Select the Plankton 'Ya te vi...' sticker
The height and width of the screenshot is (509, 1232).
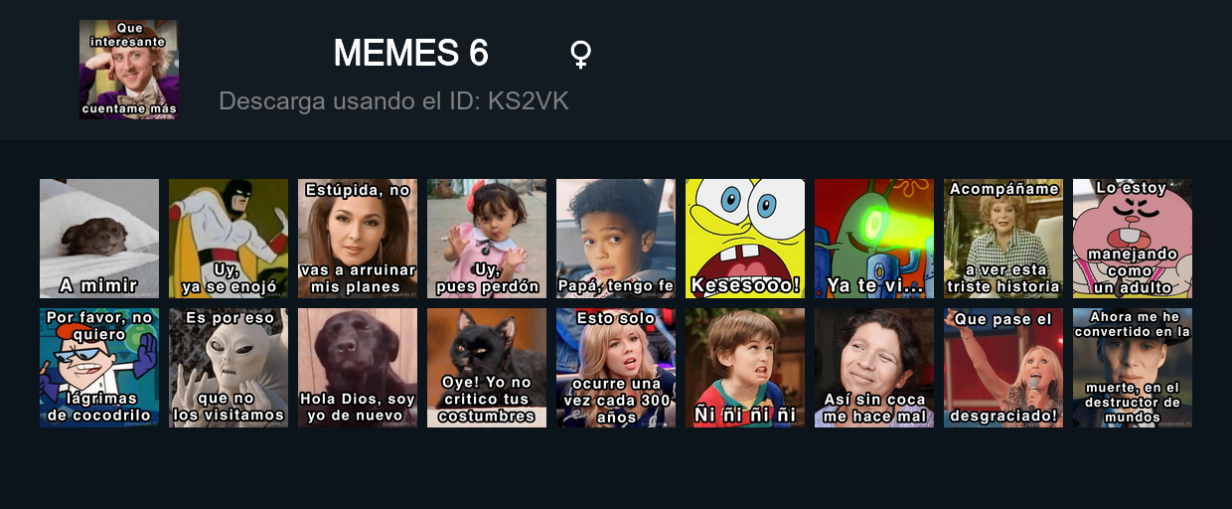click(874, 239)
